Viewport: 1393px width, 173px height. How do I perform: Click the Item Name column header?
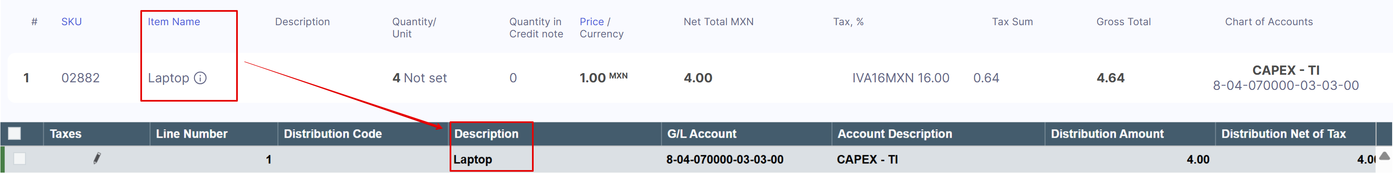174,22
